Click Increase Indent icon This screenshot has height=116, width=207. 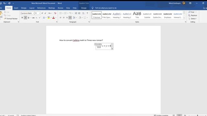(x=79, y=13)
